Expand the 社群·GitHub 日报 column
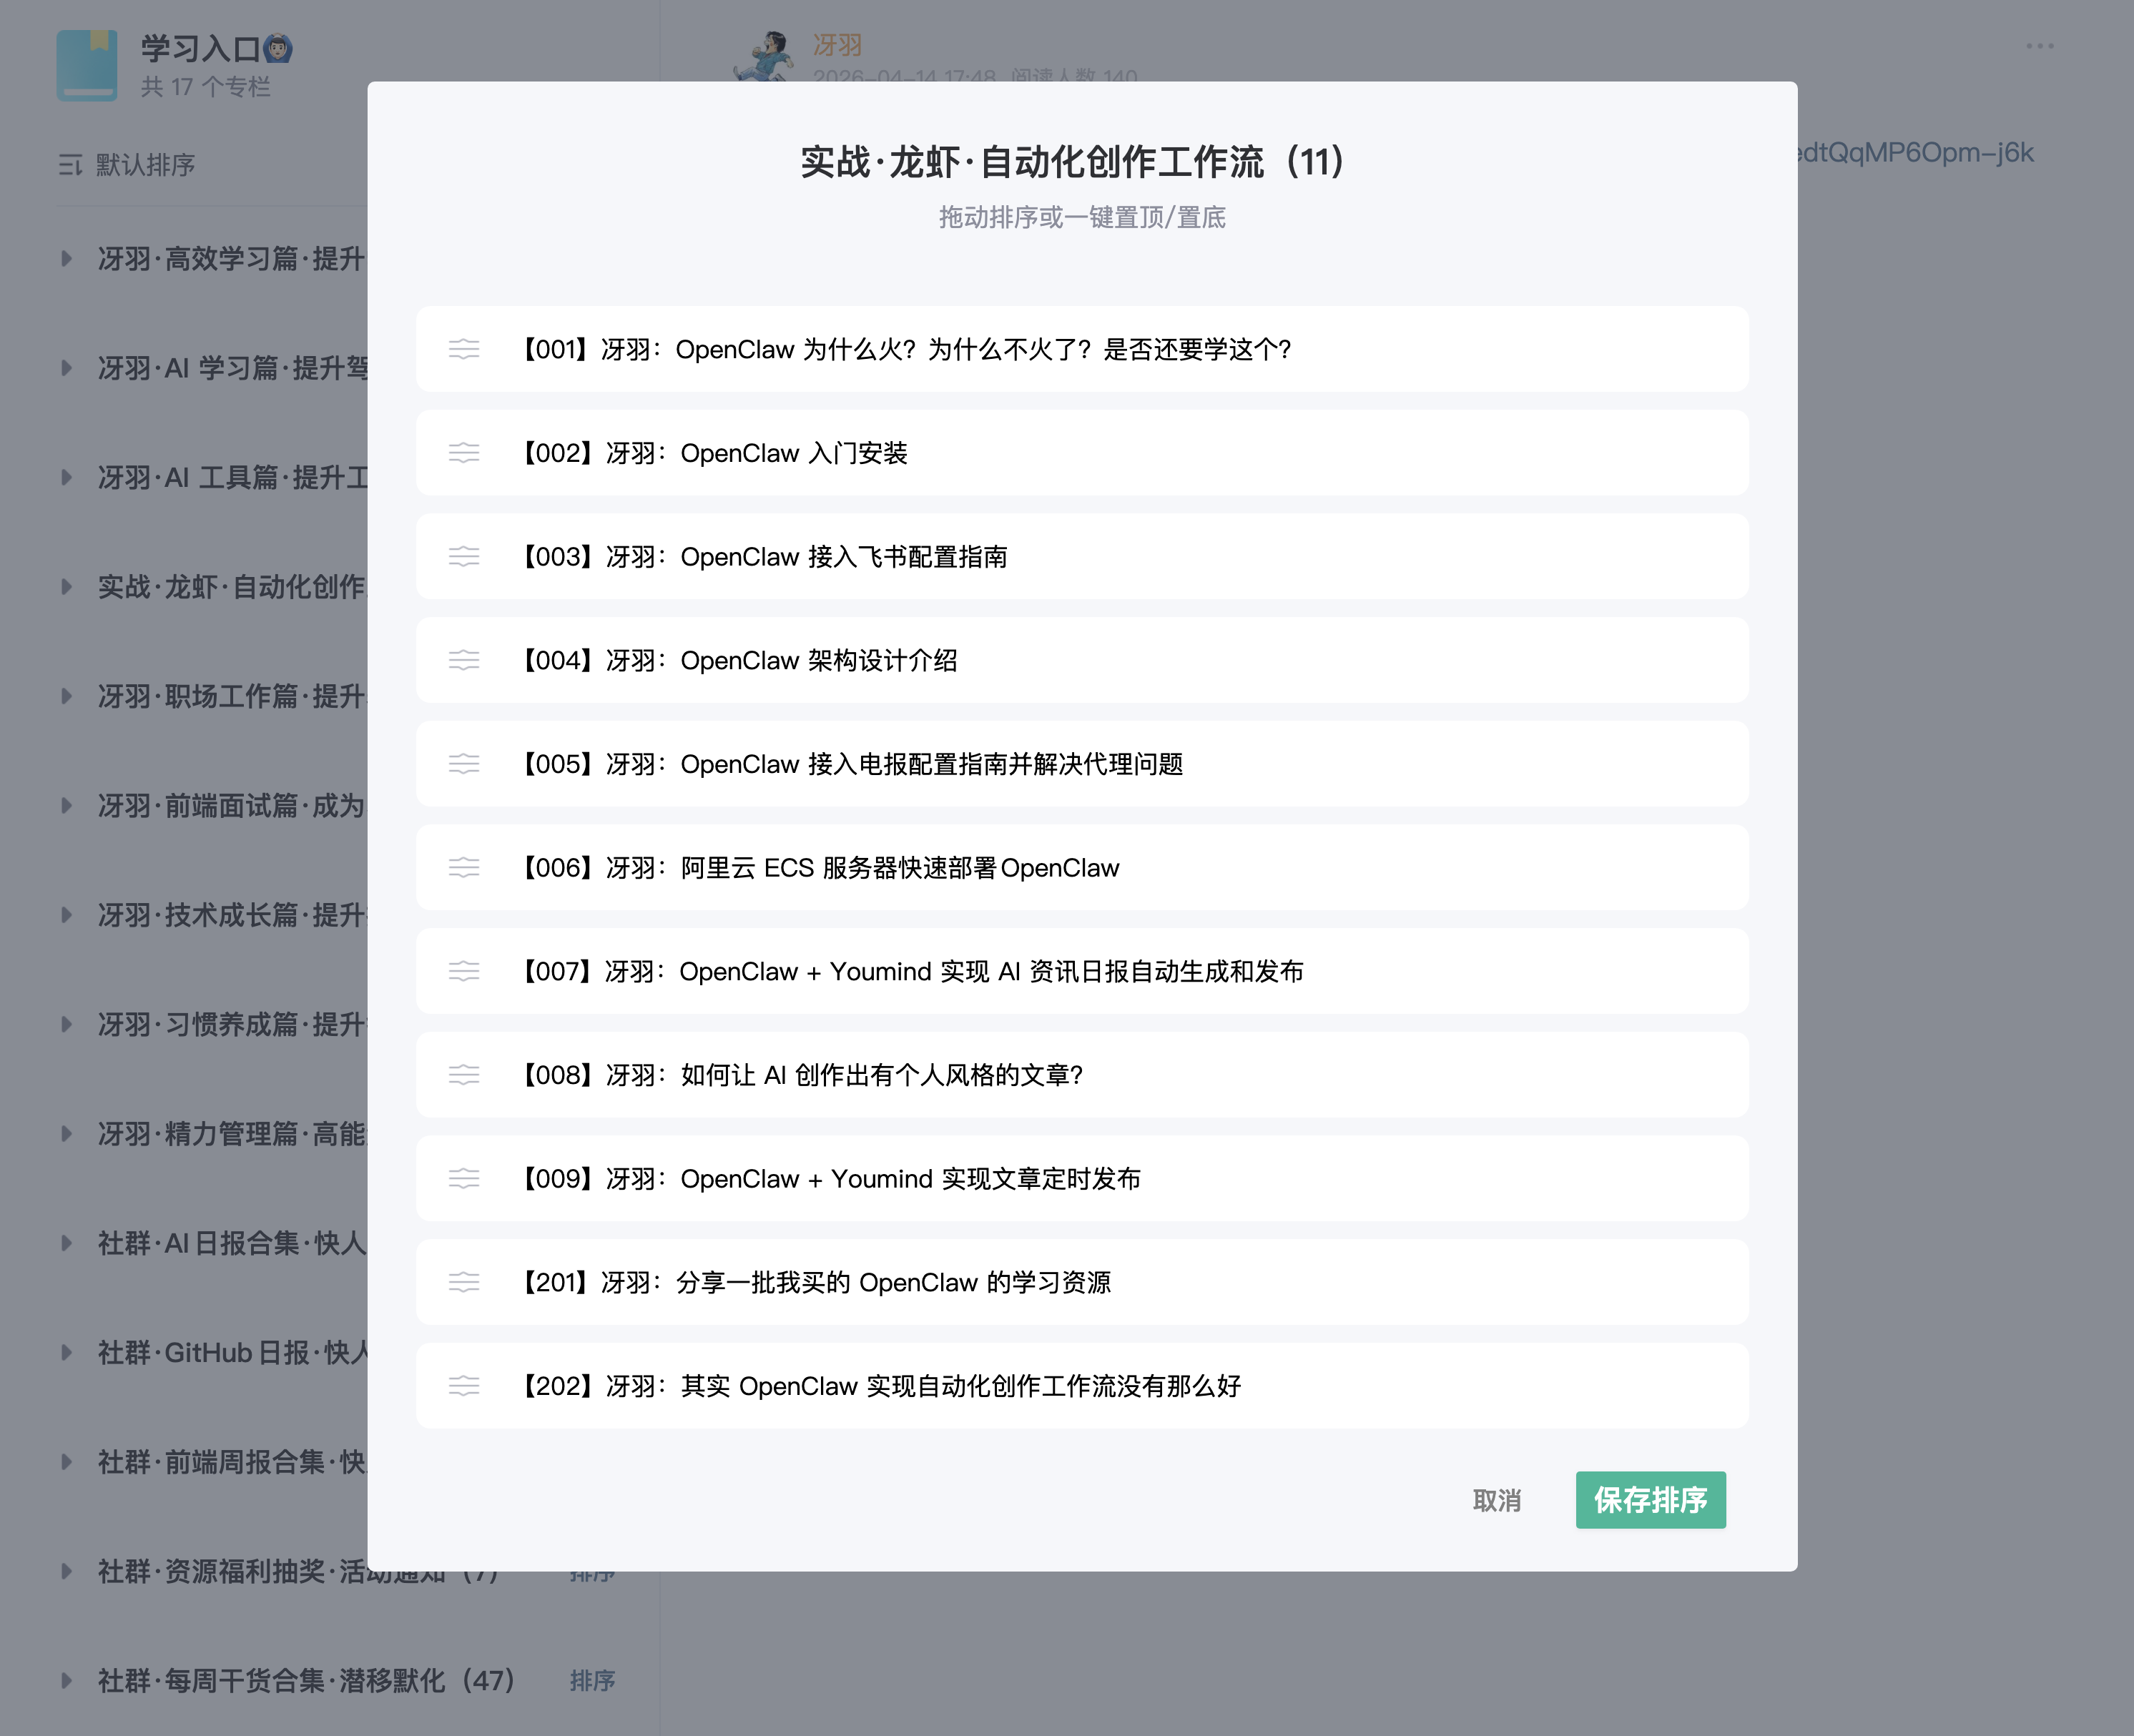 tap(66, 1353)
